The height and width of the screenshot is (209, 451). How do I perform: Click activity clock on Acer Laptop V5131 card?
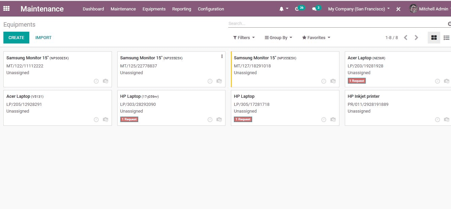tap(96, 120)
